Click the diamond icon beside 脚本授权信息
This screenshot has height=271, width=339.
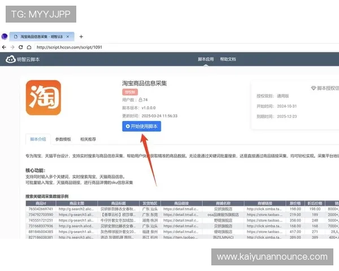pos(314,88)
